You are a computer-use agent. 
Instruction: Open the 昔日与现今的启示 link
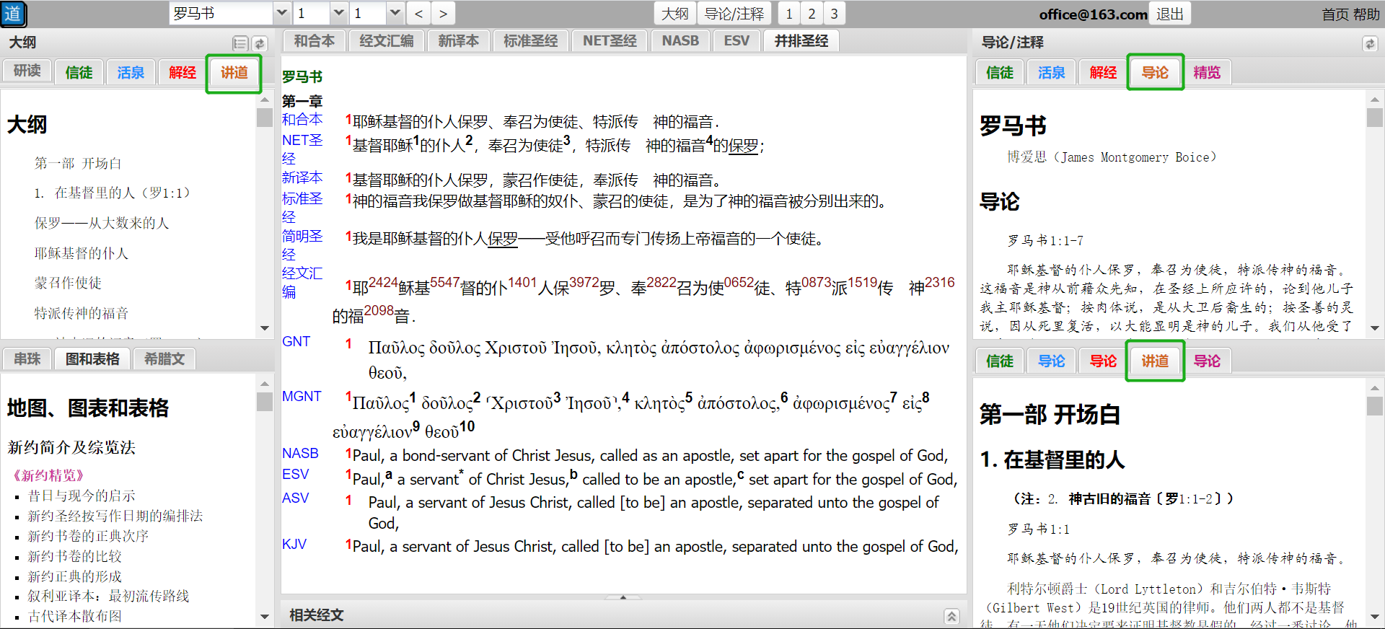[x=82, y=496]
